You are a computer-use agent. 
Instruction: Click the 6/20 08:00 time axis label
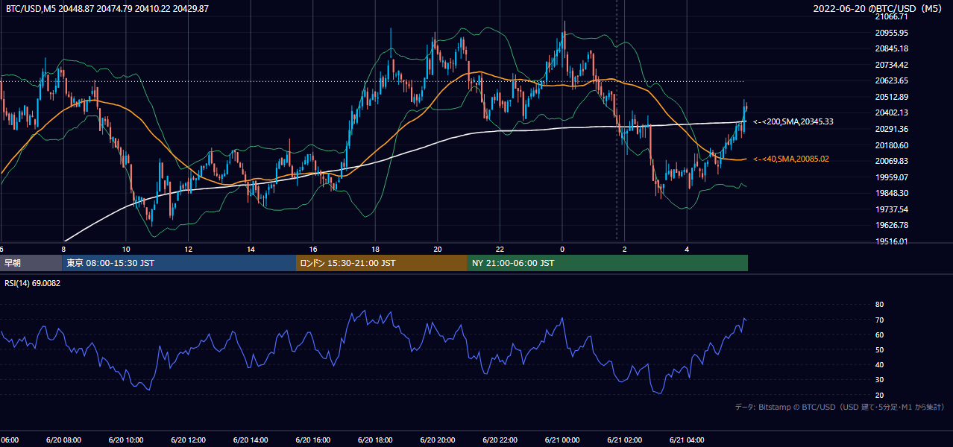[x=64, y=440]
